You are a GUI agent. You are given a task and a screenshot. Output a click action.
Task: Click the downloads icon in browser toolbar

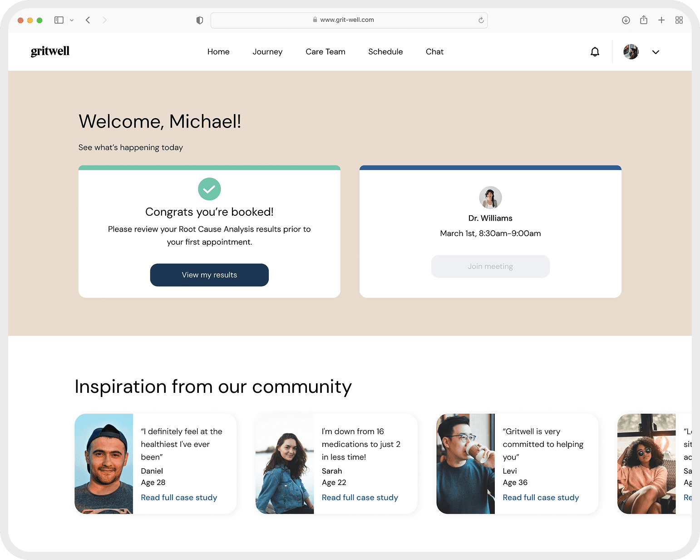click(x=626, y=20)
